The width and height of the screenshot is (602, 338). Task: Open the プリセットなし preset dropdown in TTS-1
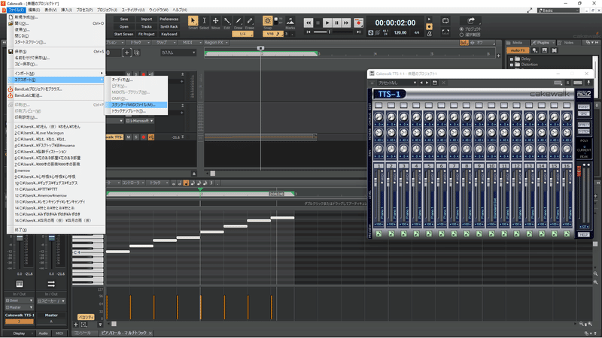click(397, 83)
